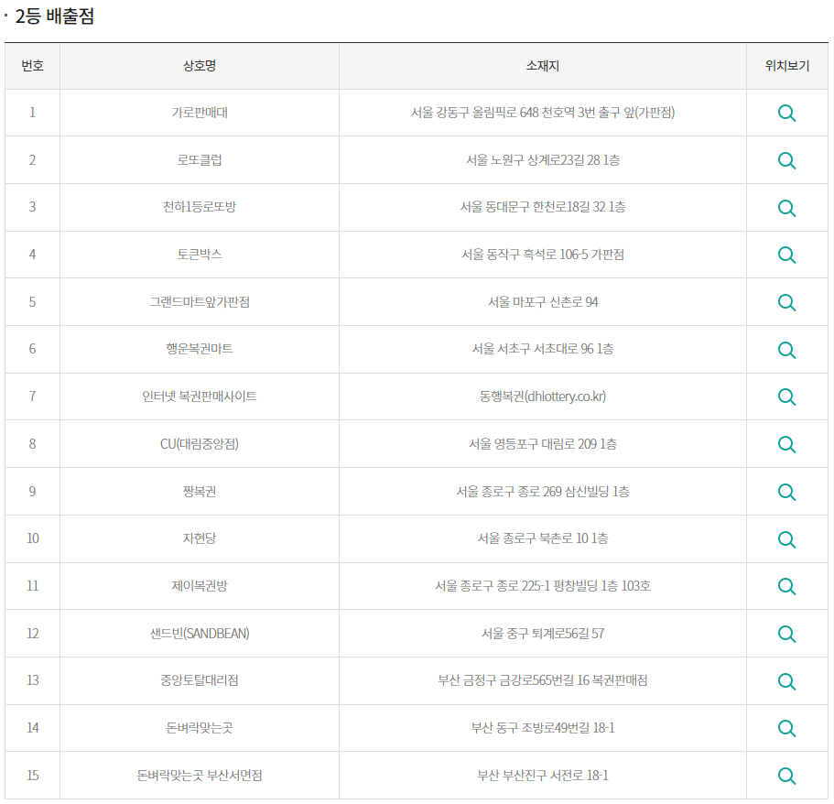
Task: Select address 서울 중구 퇴계로56길 57
Action: 543,633
